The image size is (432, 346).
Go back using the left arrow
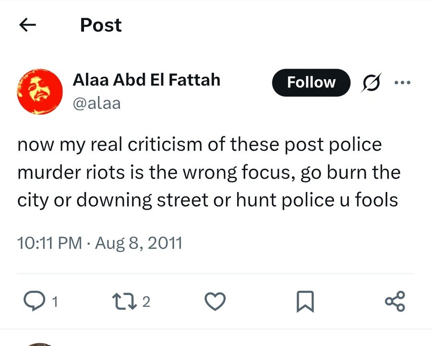(x=28, y=25)
